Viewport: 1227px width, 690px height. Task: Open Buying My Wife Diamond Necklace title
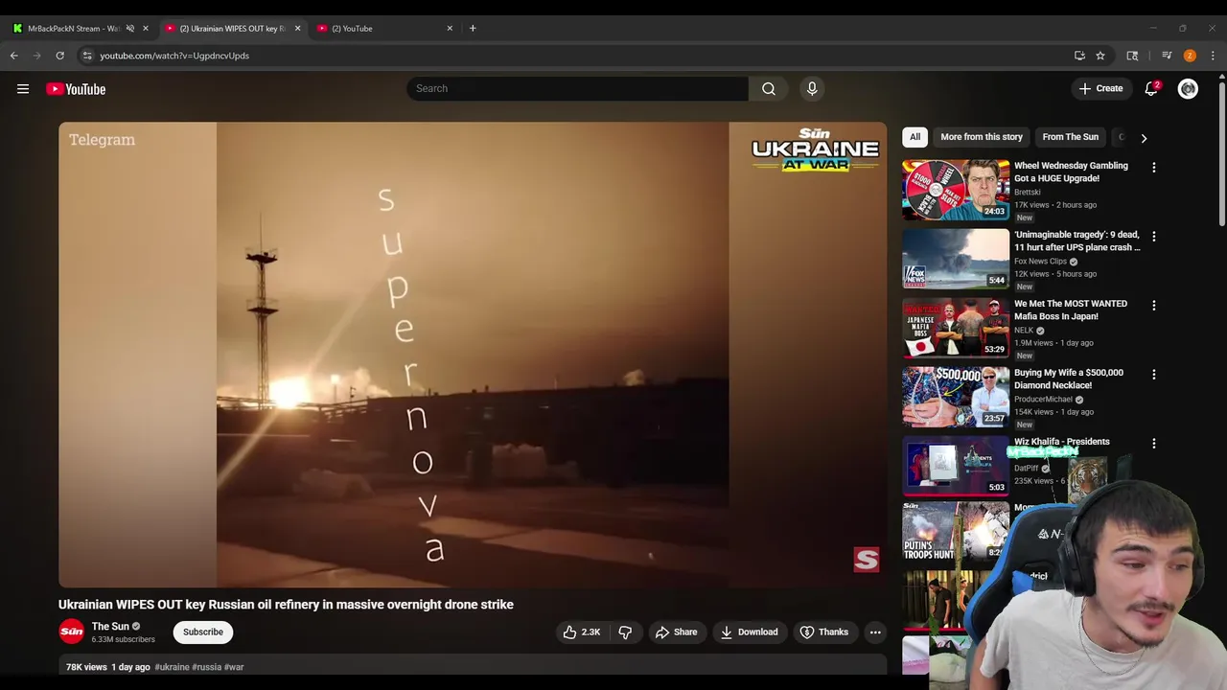pyautogui.click(x=1069, y=379)
